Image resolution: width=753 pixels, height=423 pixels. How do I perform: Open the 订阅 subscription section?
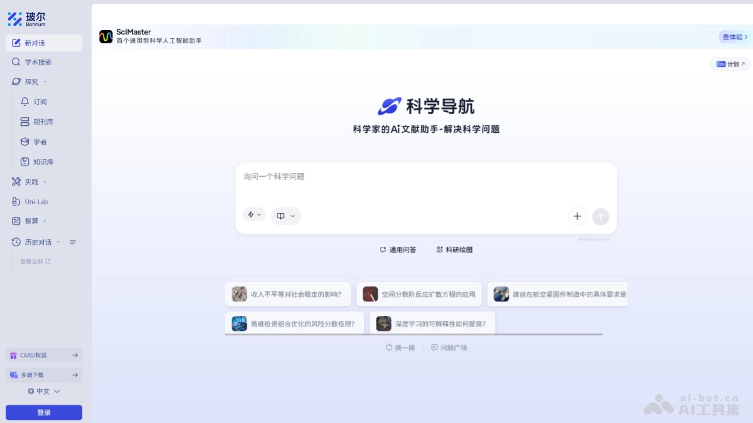point(35,102)
